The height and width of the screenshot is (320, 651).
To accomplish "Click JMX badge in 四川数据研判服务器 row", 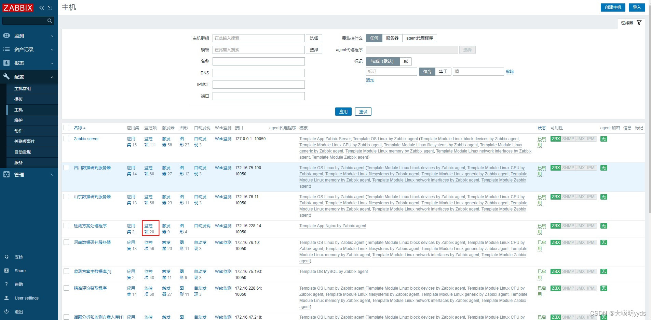I will pyautogui.click(x=581, y=168).
